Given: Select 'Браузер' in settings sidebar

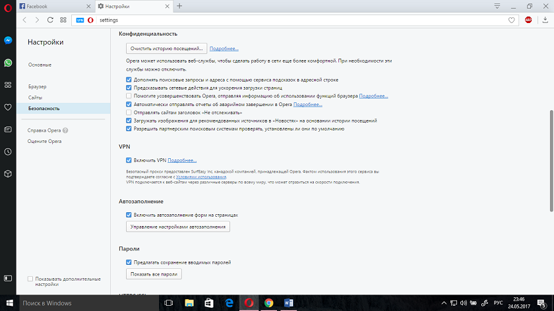Looking at the screenshot, I should pos(38,87).
